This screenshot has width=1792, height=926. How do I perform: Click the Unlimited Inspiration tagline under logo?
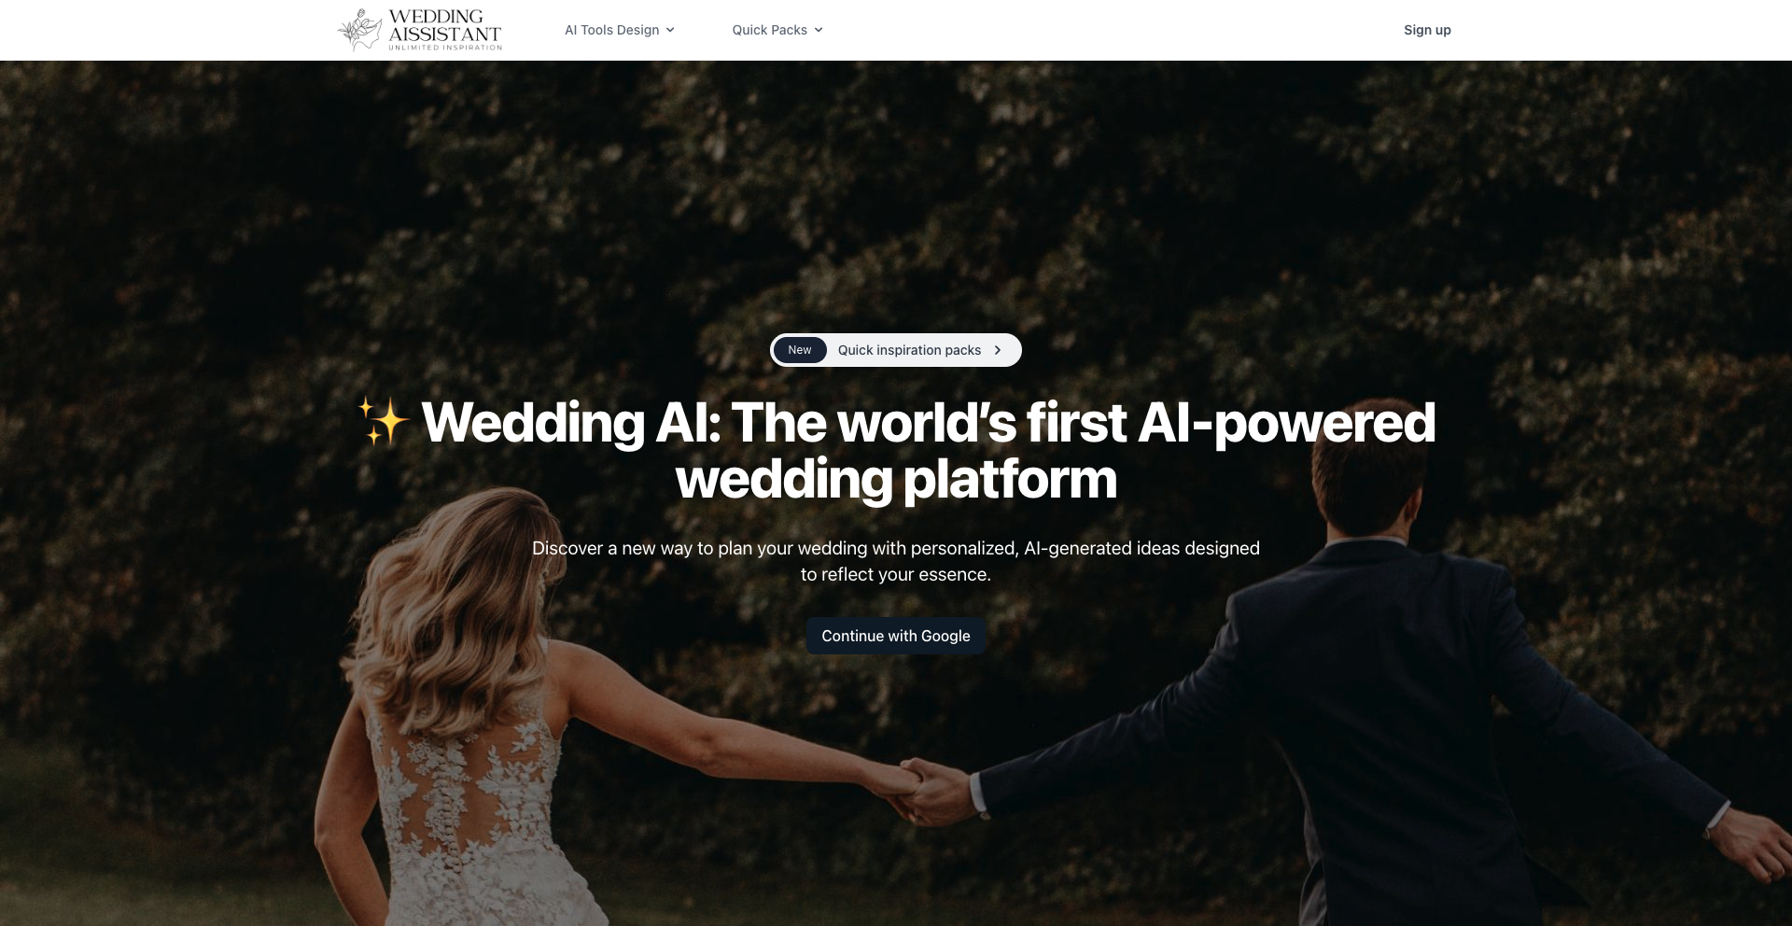pyautogui.click(x=445, y=48)
